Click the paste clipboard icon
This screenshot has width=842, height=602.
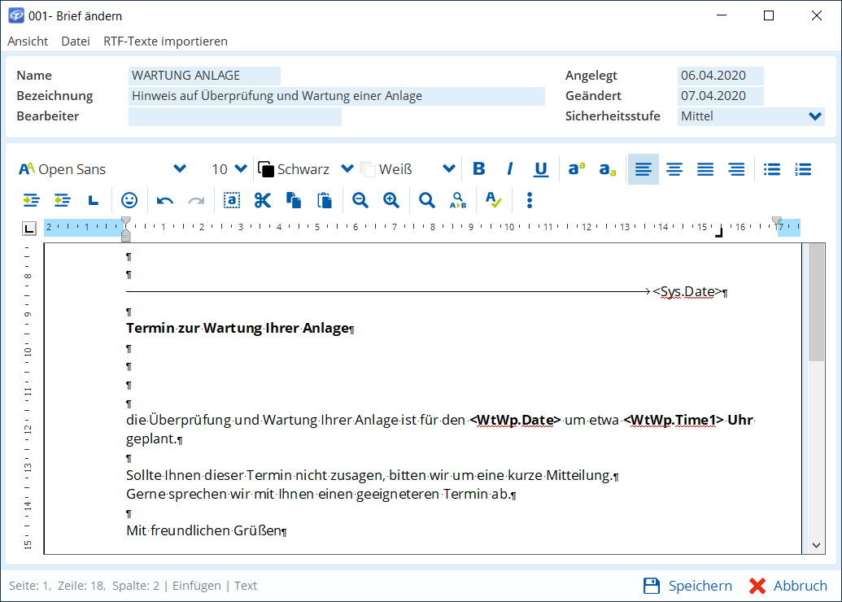[x=325, y=200]
